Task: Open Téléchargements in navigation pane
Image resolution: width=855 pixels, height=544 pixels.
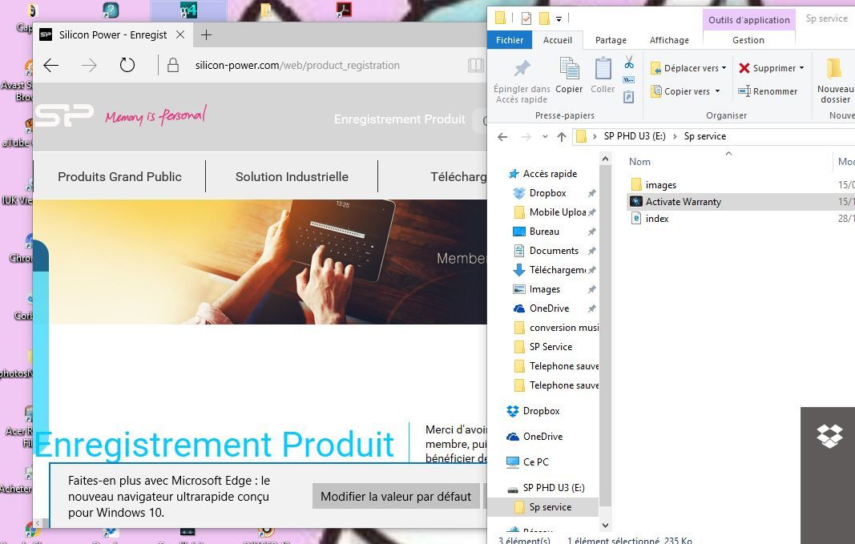Action: pyautogui.click(x=551, y=270)
